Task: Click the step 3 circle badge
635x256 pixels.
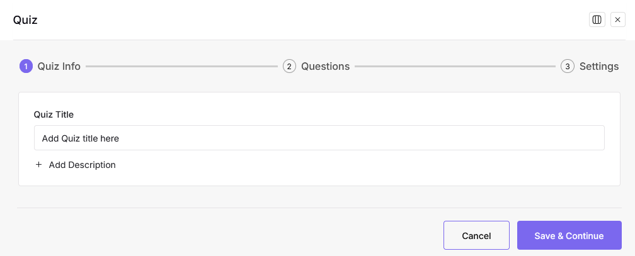Action: [568, 66]
